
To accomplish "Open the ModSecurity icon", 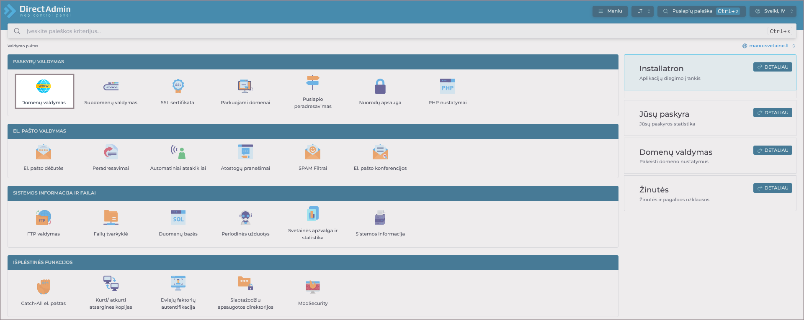I will click(312, 287).
